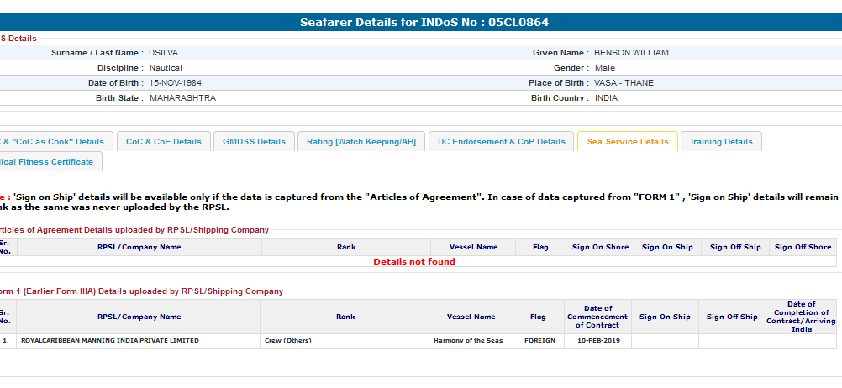Click vessel name Harmony of the Seas

click(471, 340)
